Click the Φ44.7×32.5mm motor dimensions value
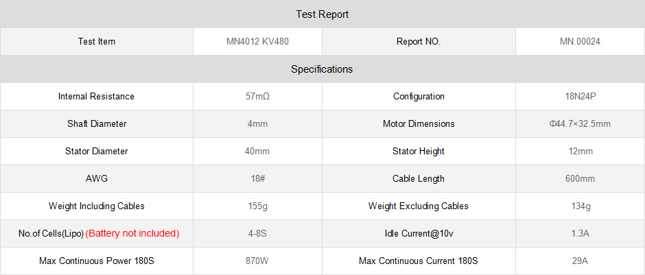645x275 pixels. (580, 124)
